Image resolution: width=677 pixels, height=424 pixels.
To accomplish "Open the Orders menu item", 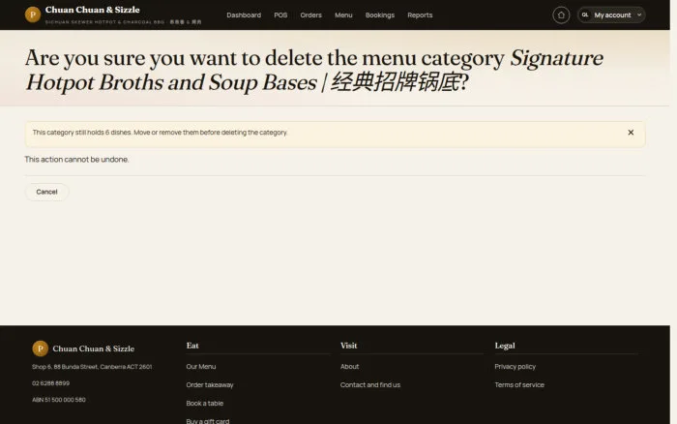I will [310, 15].
